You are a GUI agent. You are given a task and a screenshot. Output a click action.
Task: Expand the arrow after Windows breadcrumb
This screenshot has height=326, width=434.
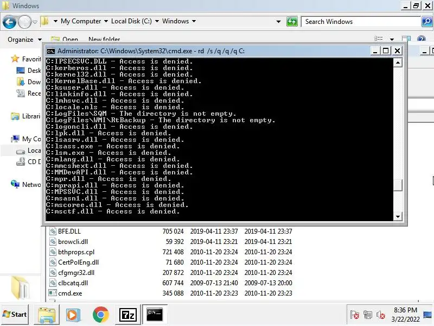[194, 21]
